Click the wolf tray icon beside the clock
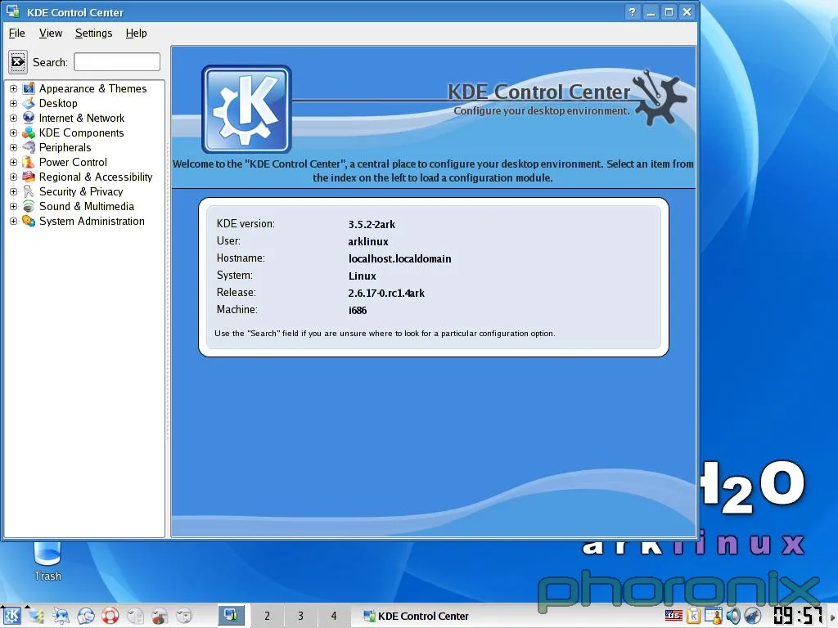The image size is (838, 628). (753, 616)
